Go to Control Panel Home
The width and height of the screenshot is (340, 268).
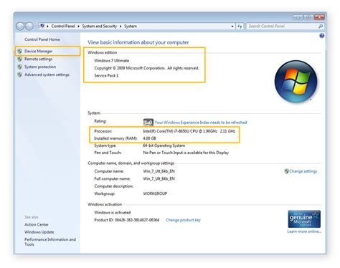(42, 39)
